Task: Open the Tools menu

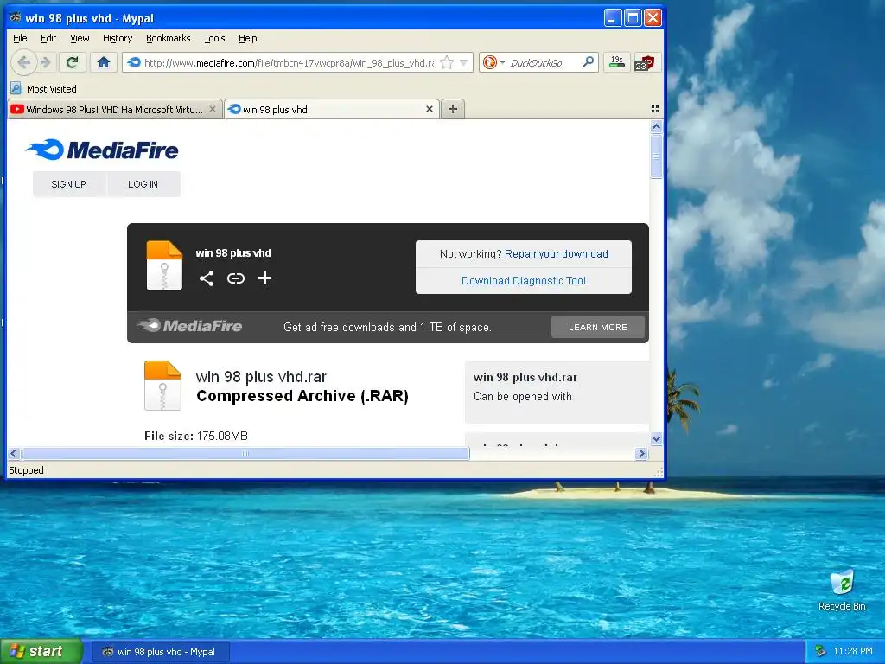Action: point(214,38)
